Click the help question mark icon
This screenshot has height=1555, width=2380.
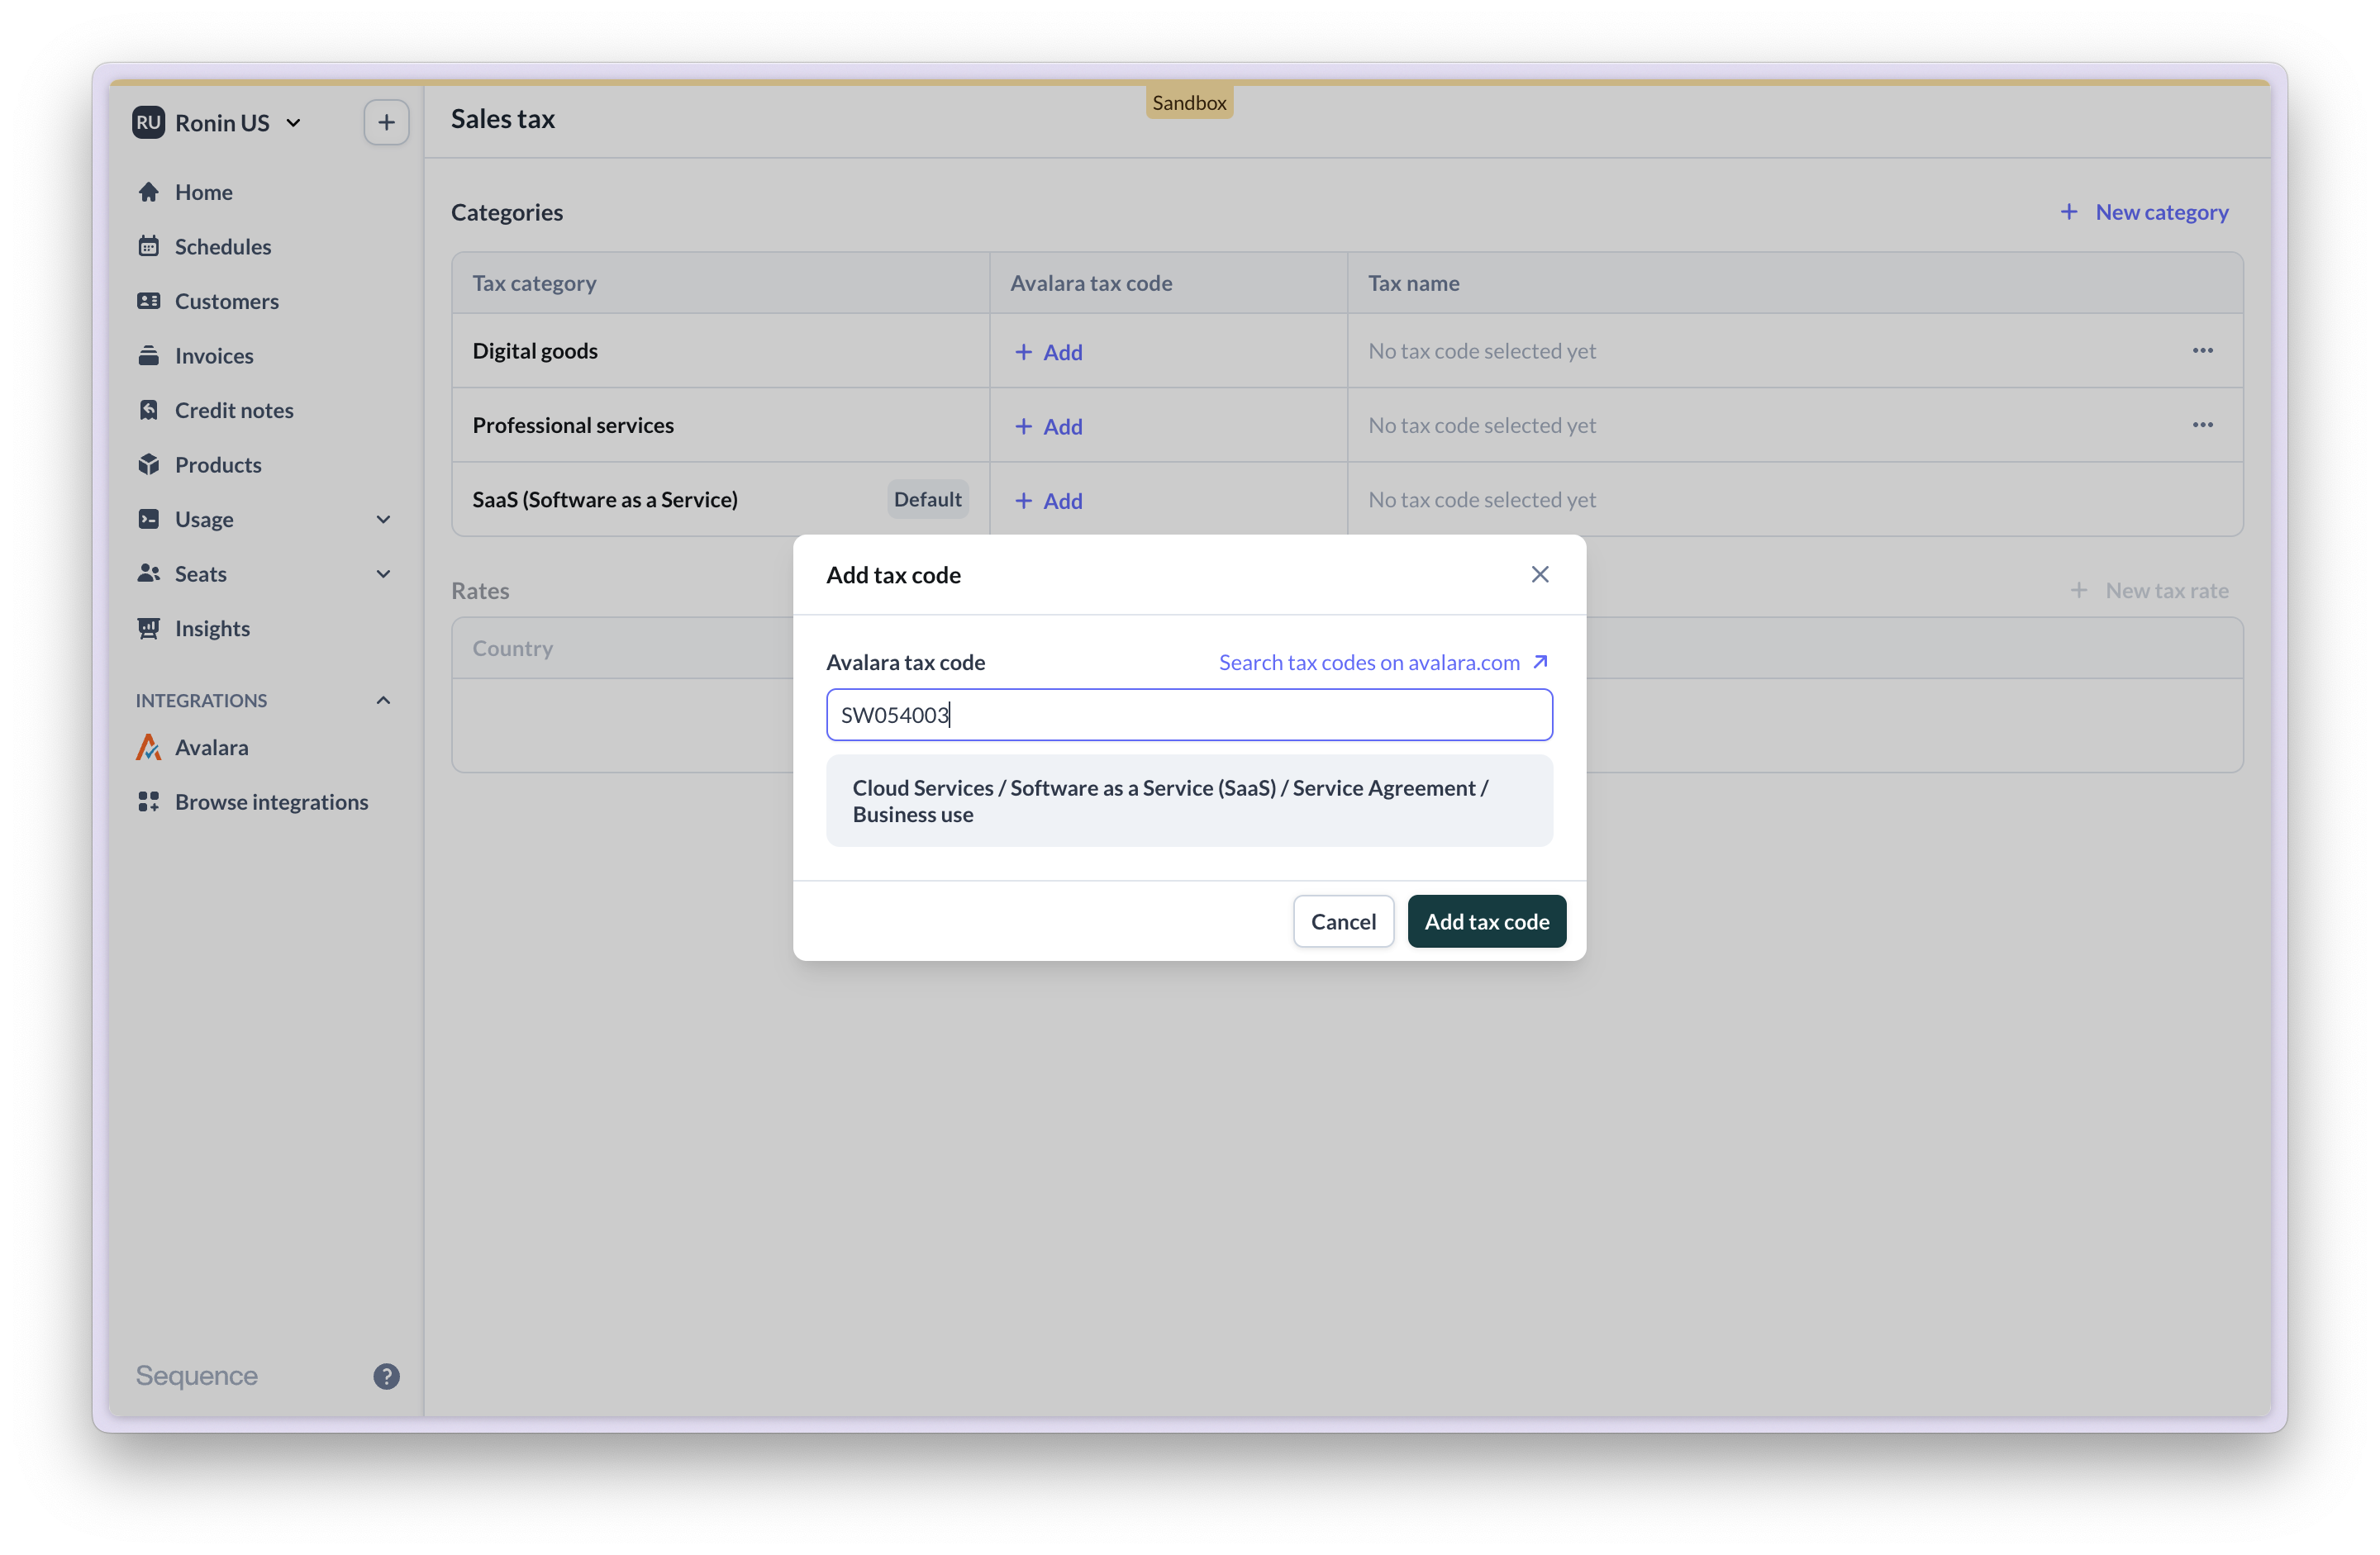point(386,1376)
